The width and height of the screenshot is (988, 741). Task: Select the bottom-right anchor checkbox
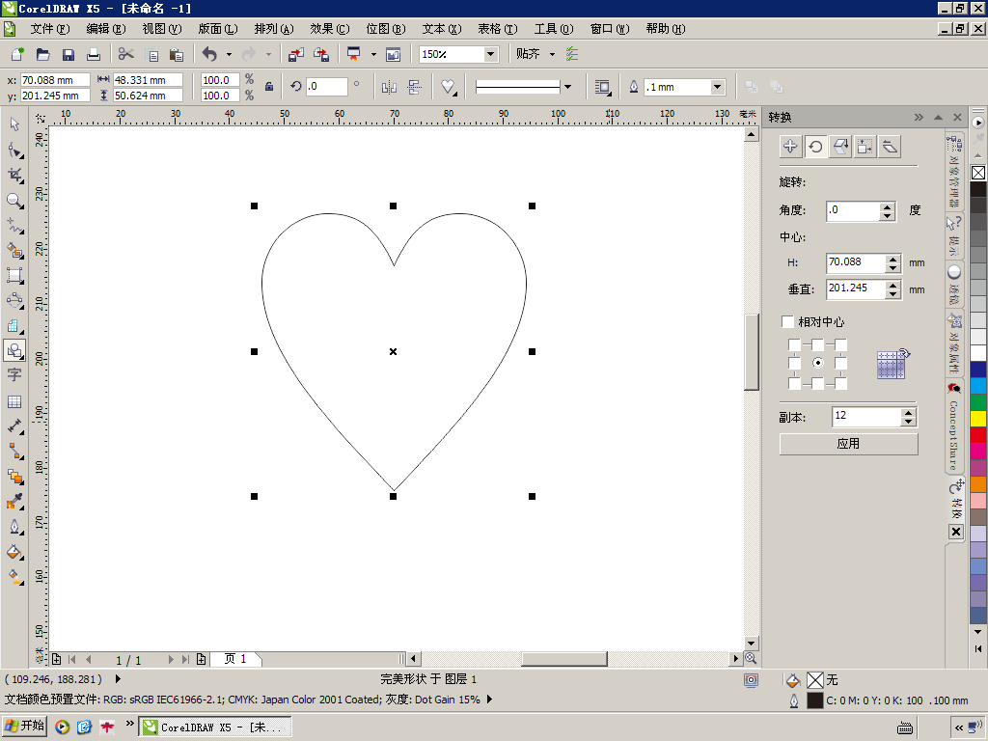(x=840, y=383)
